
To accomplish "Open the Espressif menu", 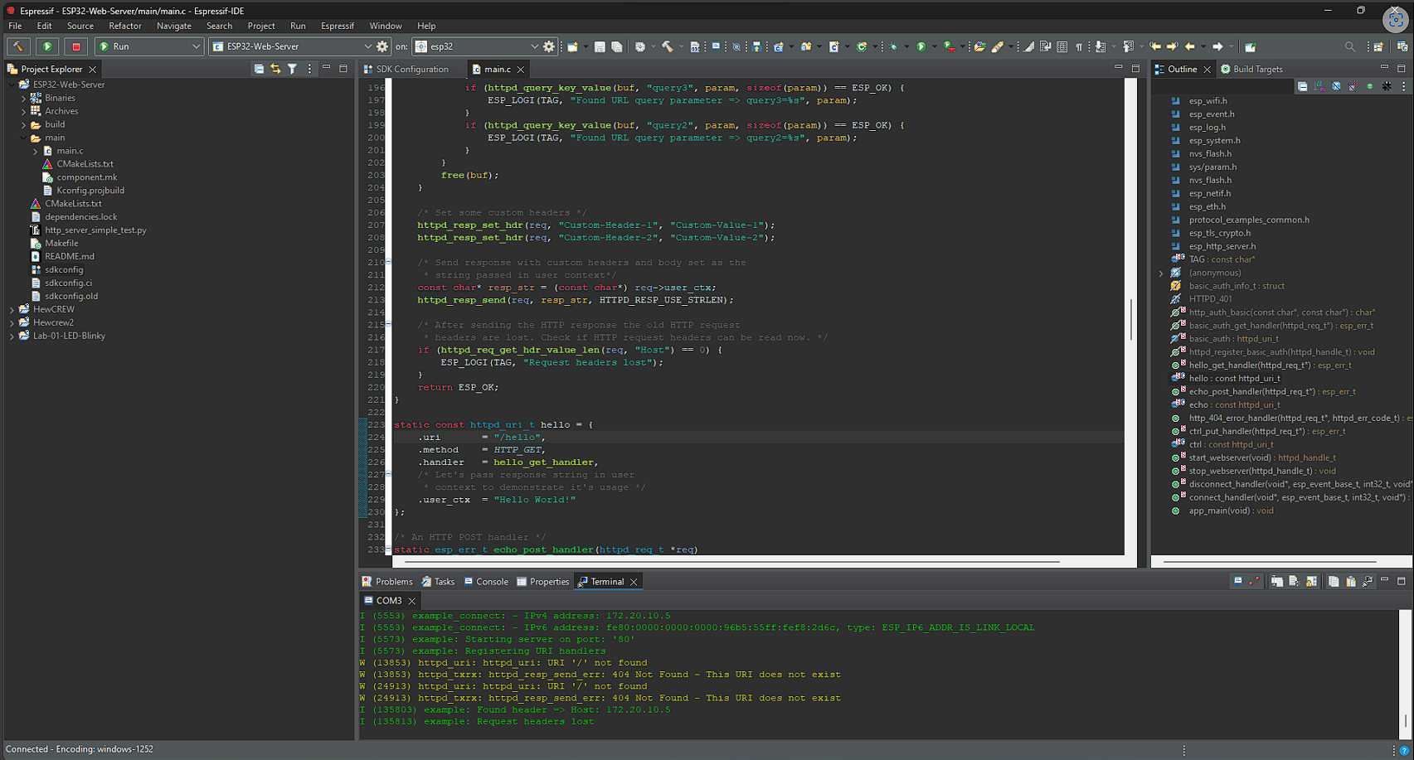I will click(337, 26).
